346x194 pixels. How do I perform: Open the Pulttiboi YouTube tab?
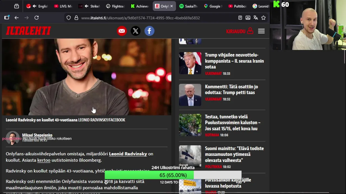[238, 6]
